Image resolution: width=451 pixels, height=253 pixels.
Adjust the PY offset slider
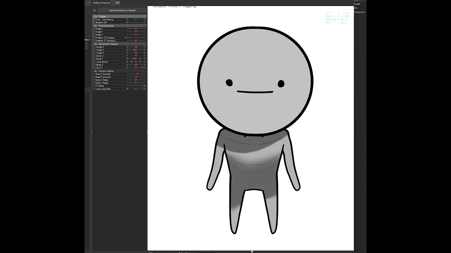point(136,86)
